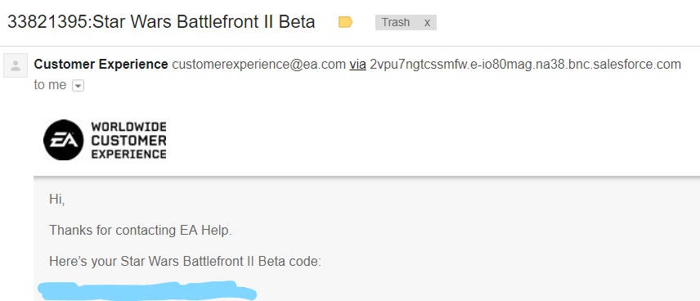Expand the show details arrow beside 'to me'
This screenshot has width=700, height=301.
[x=79, y=86]
